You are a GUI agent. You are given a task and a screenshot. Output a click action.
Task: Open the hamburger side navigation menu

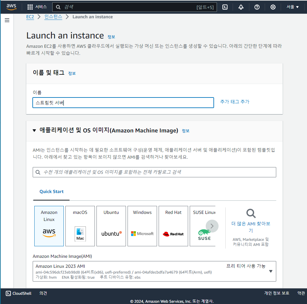[x=7, y=20]
